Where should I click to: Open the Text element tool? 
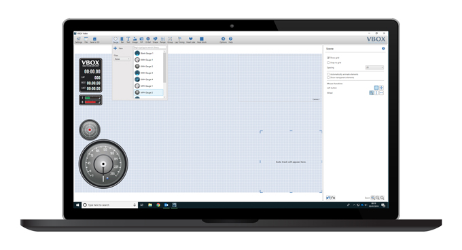pos(128,40)
